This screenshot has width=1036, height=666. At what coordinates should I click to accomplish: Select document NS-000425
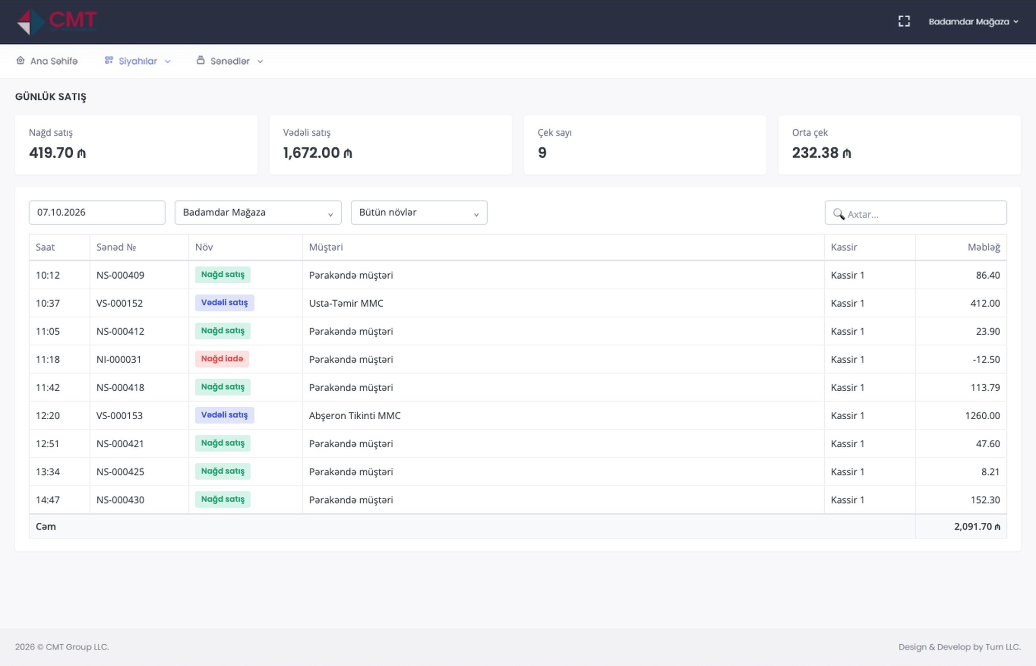120,472
